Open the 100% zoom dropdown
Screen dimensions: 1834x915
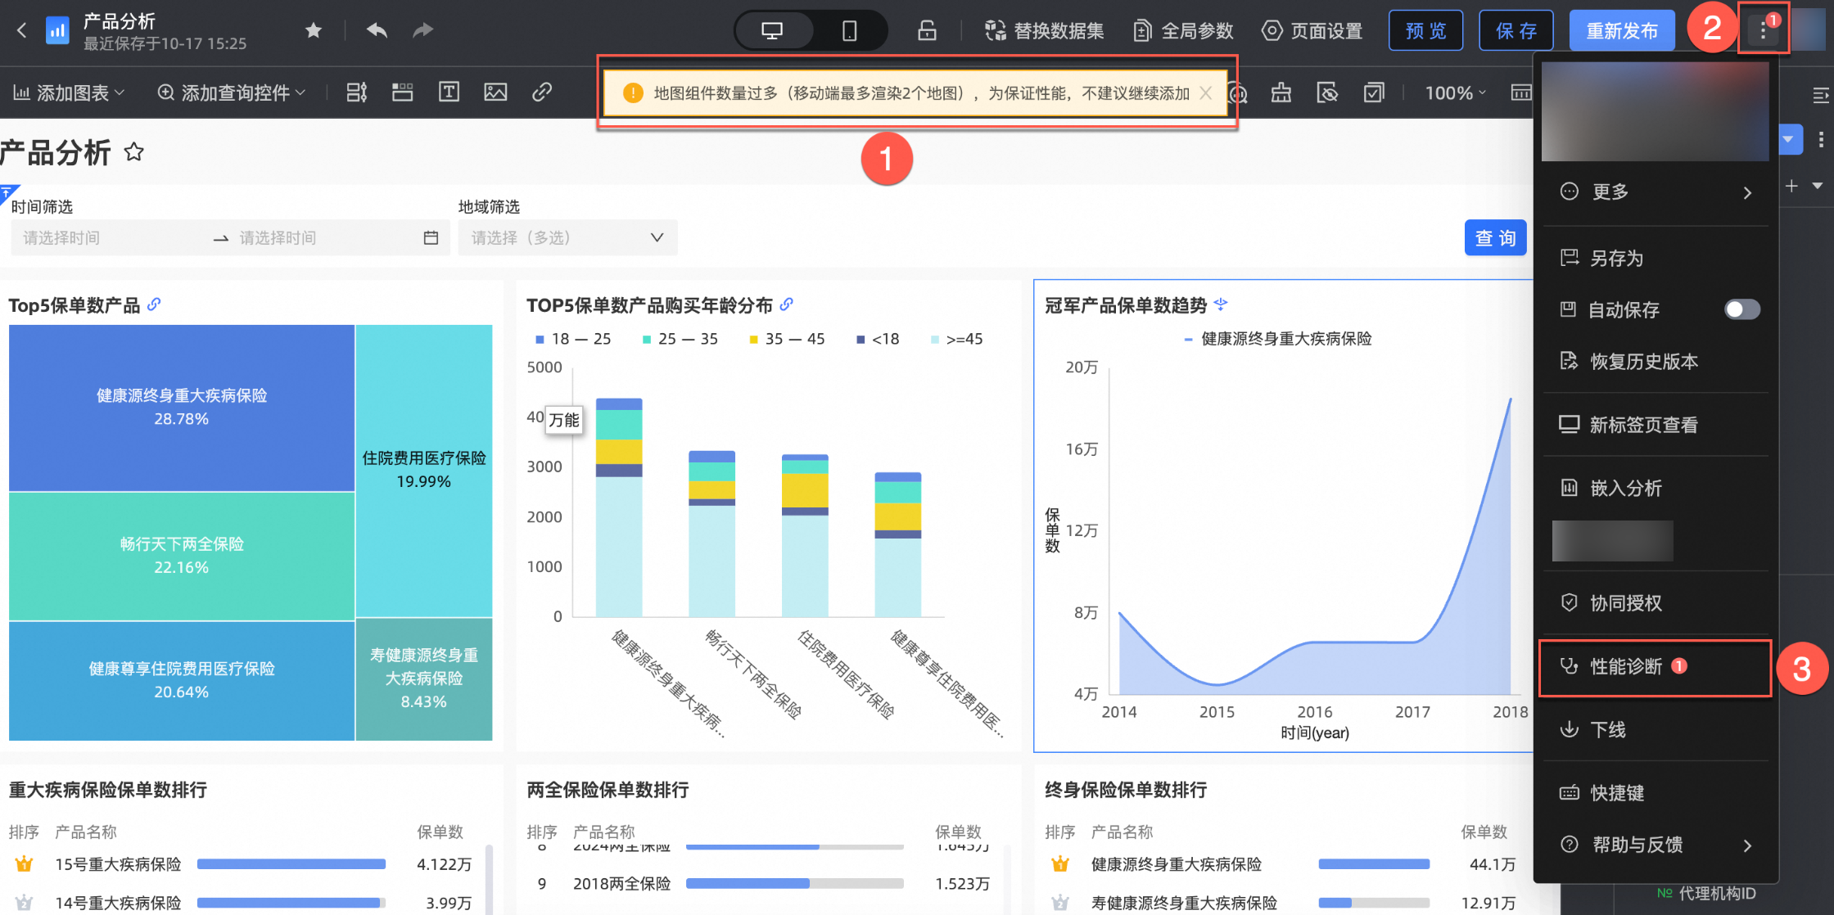pyautogui.click(x=1456, y=93)
